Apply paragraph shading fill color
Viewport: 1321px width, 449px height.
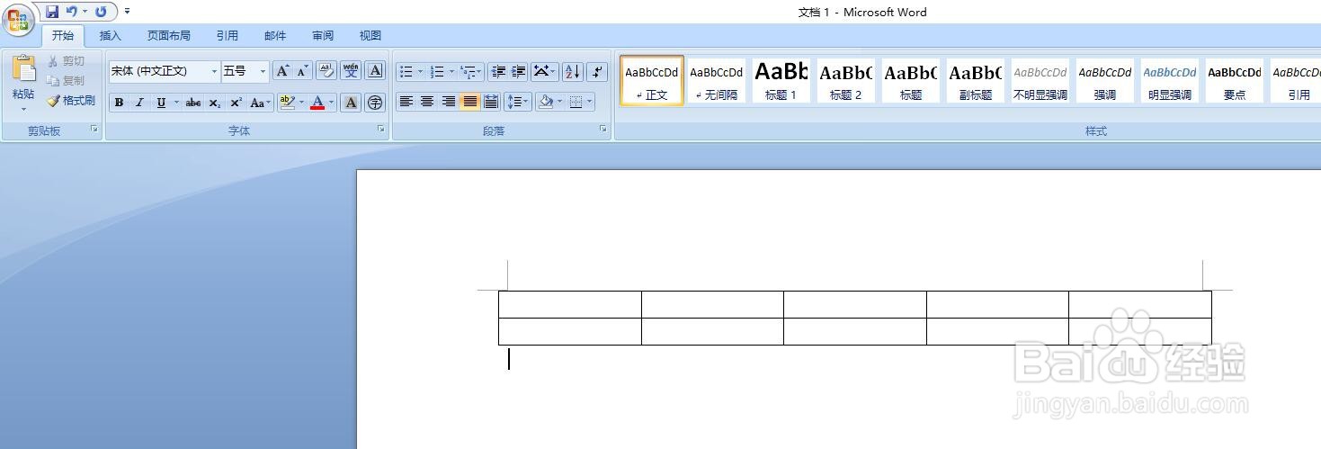tap(545, 102)
